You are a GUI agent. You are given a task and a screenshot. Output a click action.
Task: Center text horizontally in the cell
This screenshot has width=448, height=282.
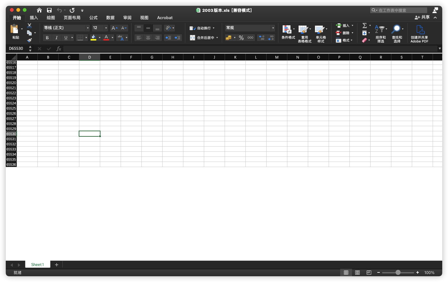click(x=148, y=38)
